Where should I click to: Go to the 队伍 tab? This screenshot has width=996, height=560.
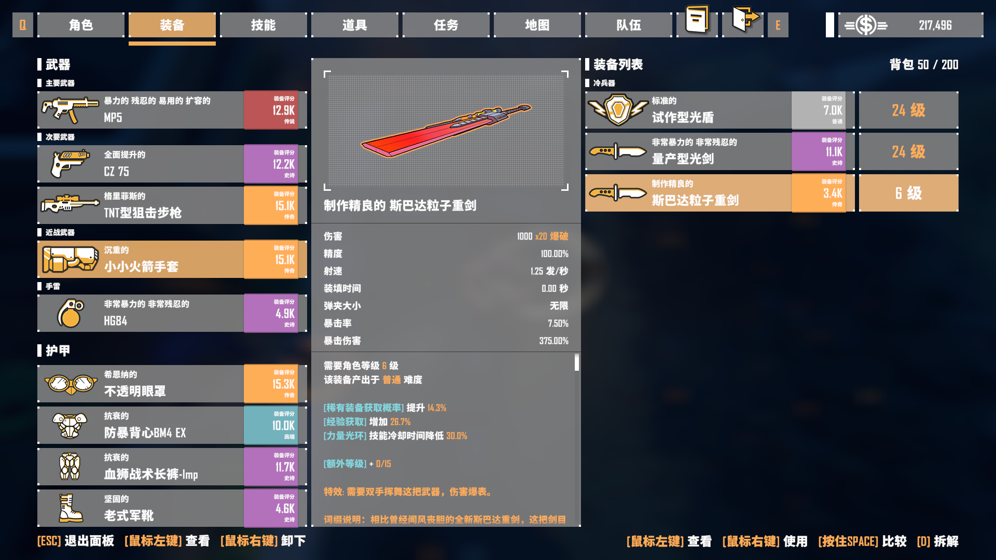(628, 25)
